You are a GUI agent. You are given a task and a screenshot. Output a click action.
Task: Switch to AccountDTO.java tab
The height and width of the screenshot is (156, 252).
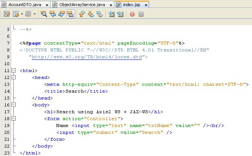pos(25,5)
